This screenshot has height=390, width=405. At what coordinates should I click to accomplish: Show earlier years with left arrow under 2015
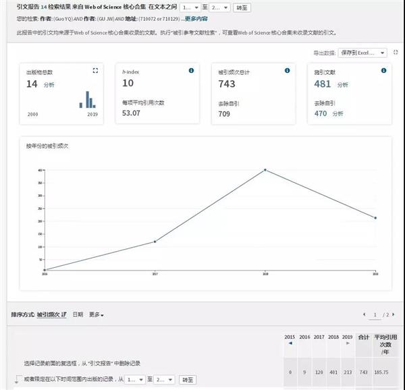click(291, 343)
